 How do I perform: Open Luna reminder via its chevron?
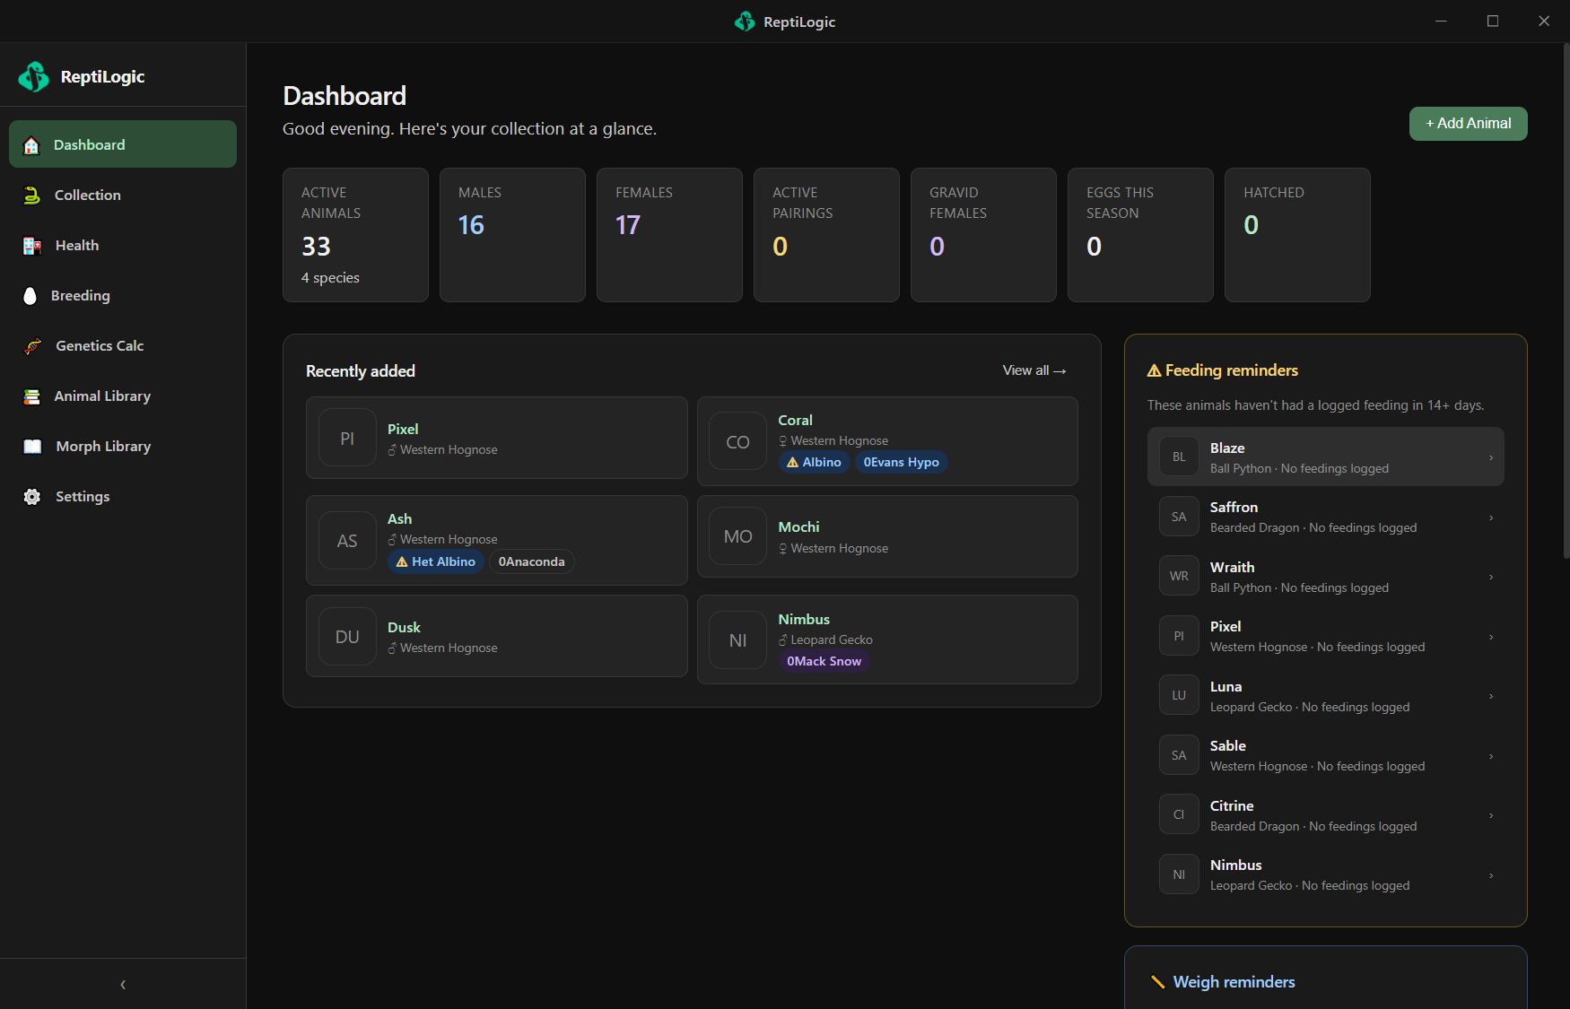click(1491, 696)
